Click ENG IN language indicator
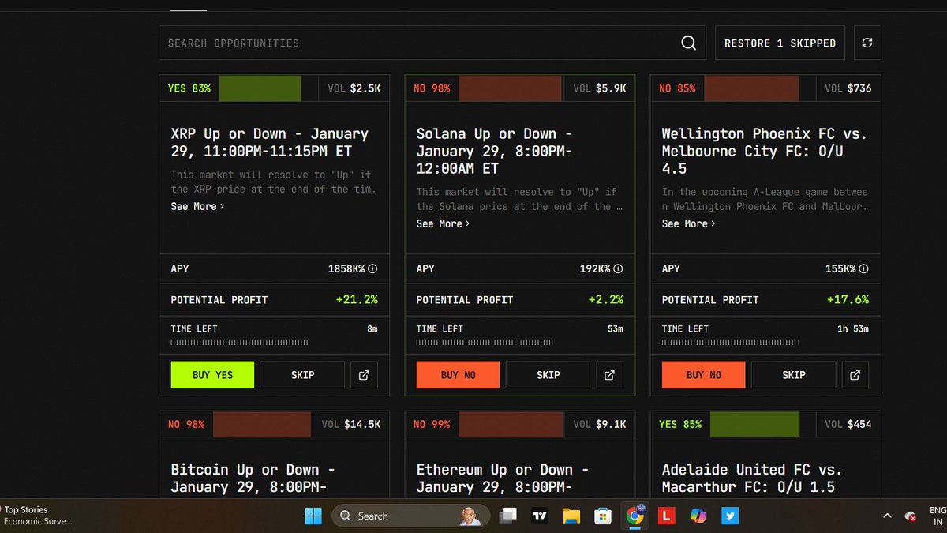The height and width of the screenshot is (533, 947). point(938,516)
